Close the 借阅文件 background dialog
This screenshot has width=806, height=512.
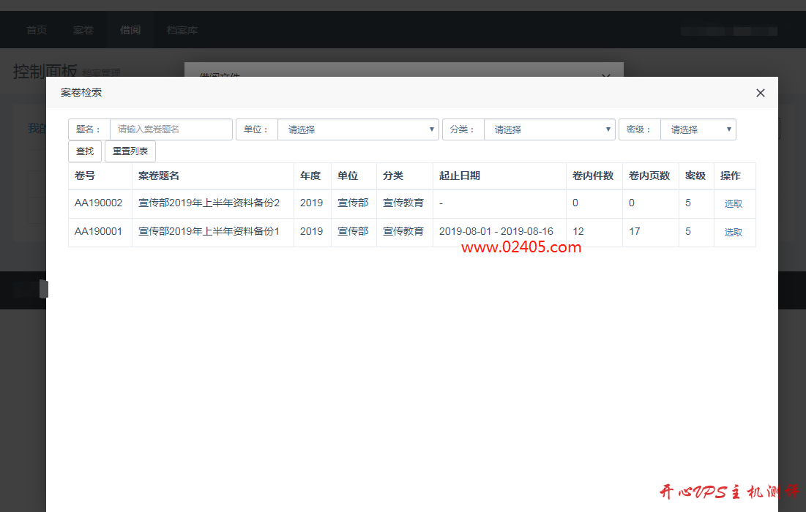click(x=605, y=77)
